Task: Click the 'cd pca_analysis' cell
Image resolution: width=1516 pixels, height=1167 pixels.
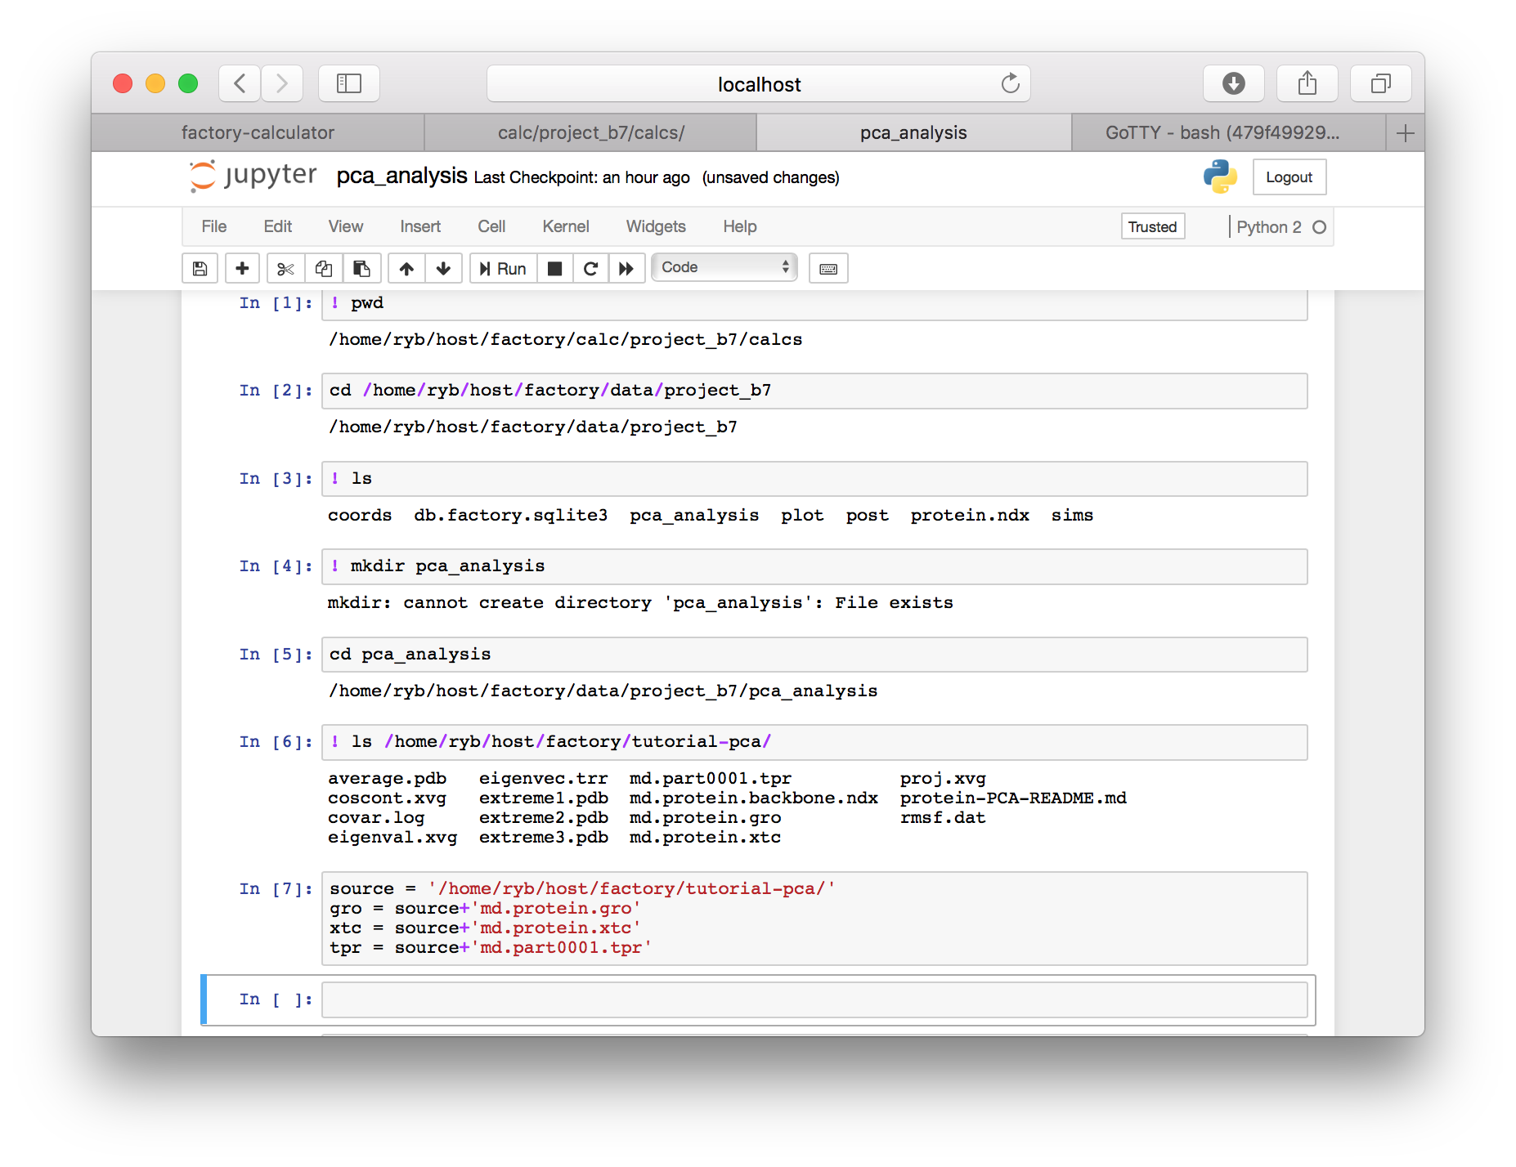Action: point(814,655)
